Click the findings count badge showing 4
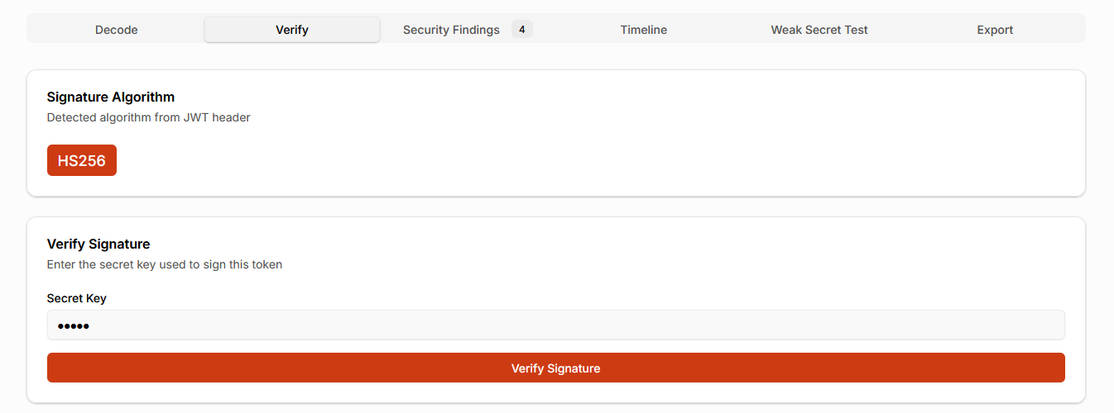This screenshot has height=413, width=1114. [521, 30]
